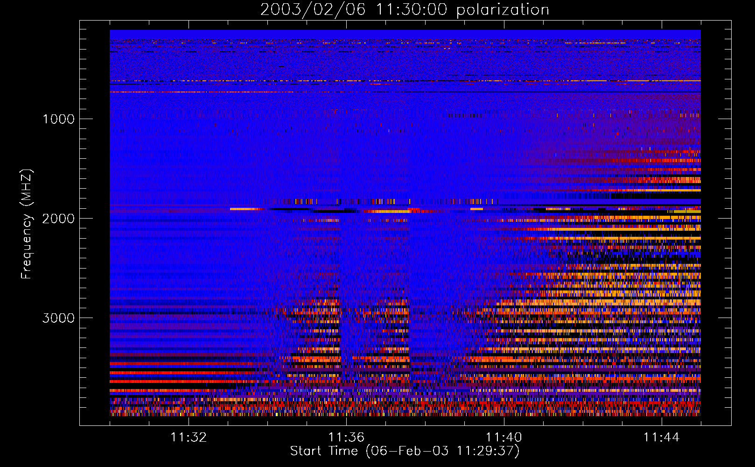This screenshot has width=755, height=467.
Task: Click the 11:40 time tick label
Action: (x=504, y=438)
